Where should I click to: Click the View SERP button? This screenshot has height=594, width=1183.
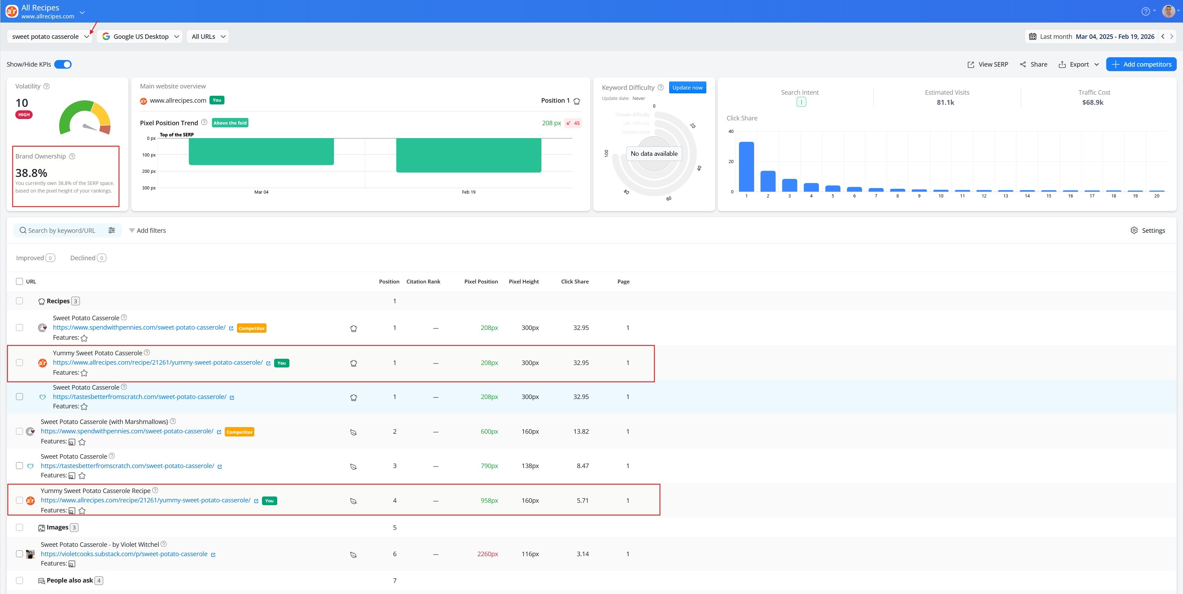[x=987, y=64]
